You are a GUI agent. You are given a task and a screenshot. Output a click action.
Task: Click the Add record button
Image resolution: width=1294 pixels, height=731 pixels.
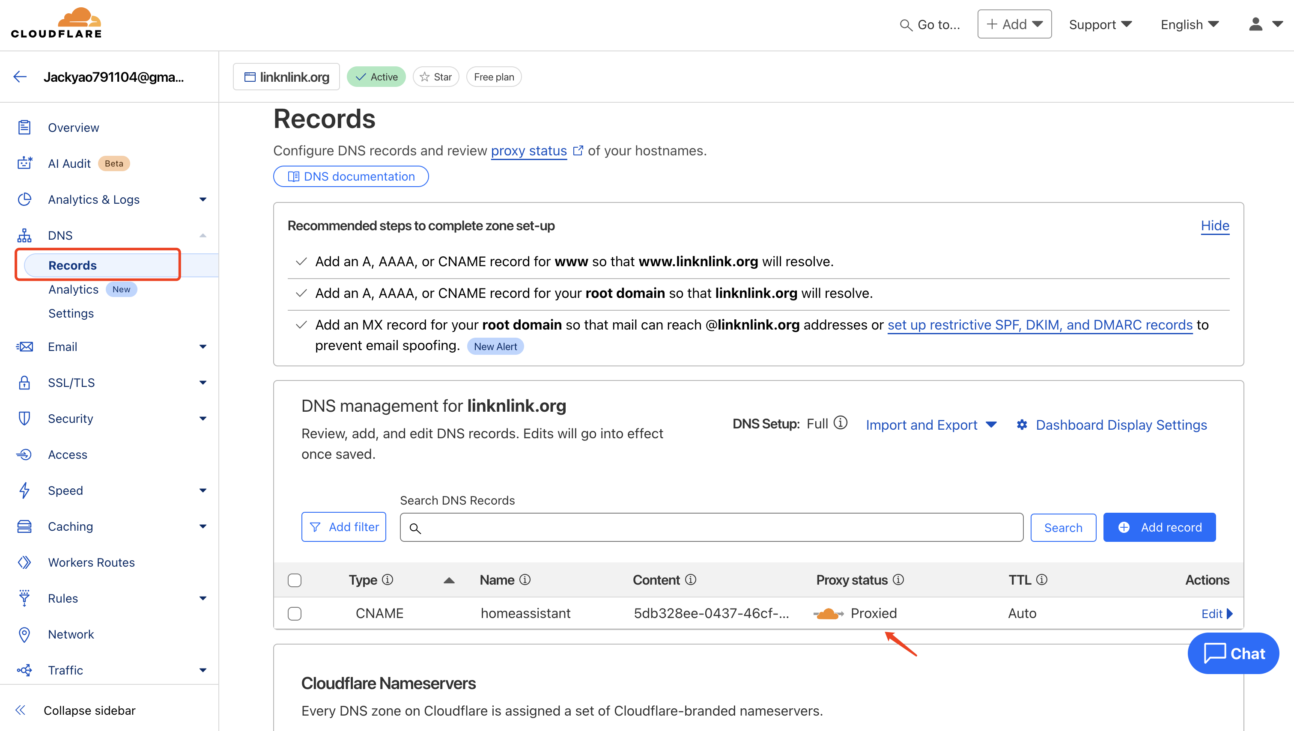1159,527
